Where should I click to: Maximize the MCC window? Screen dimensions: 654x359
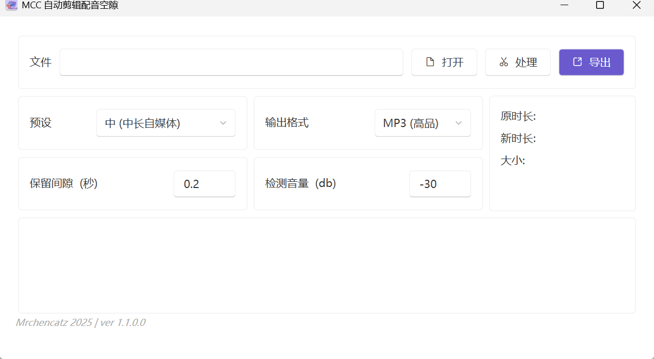point(600,5)
